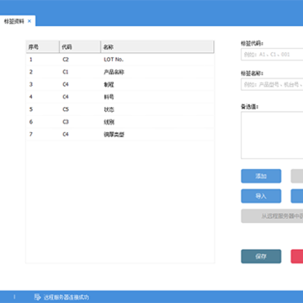Click code cell C2 in row 1

pos(66,60)
